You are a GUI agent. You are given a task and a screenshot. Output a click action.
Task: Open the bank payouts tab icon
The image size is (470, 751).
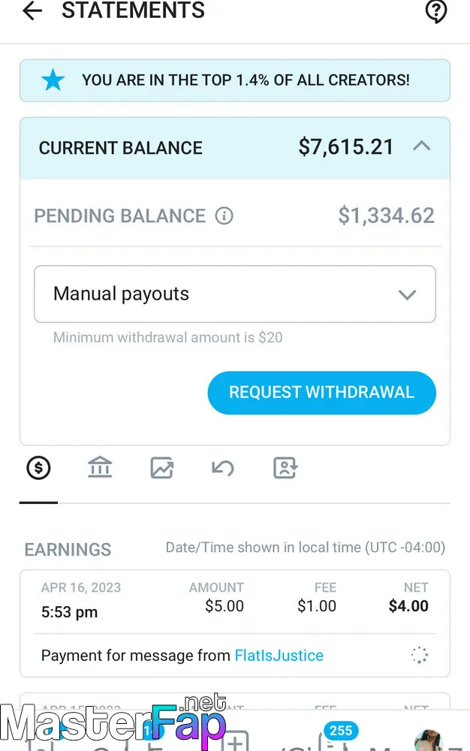tap(100, 467)
